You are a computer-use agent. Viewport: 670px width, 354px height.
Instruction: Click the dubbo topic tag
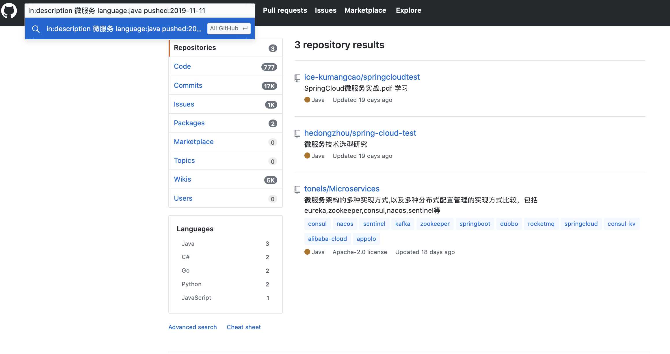[509, 224]
